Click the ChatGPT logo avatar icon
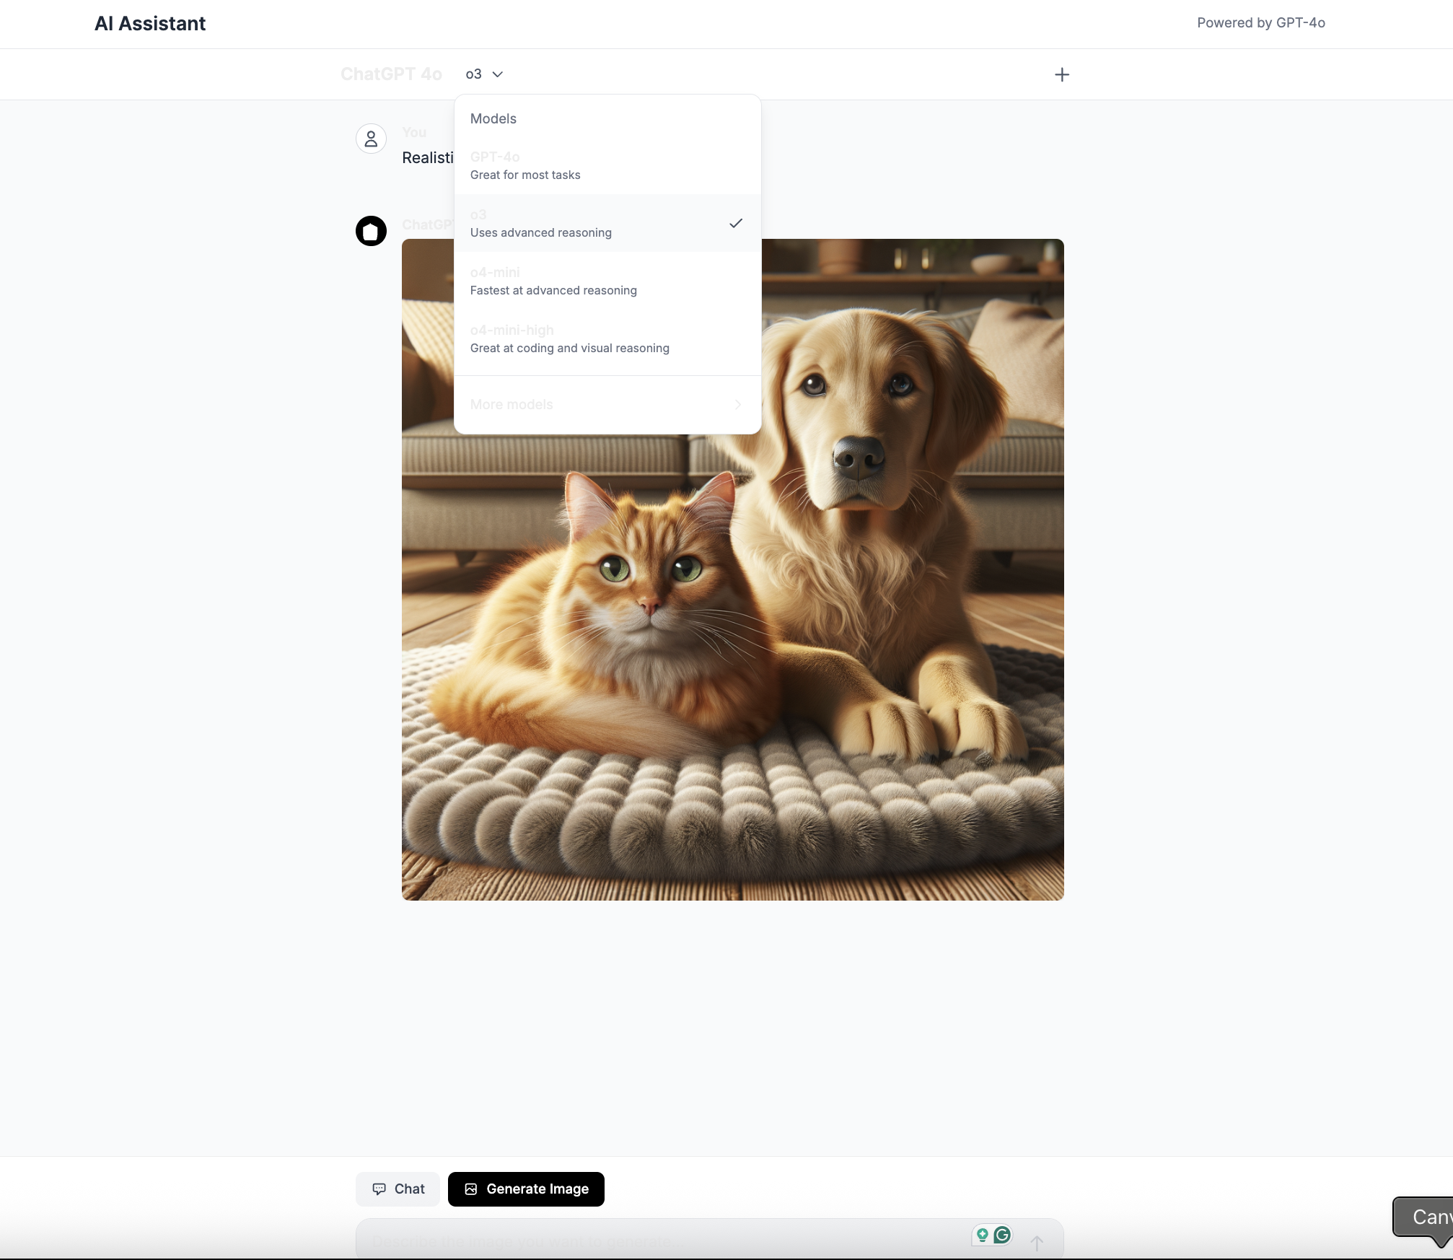This screenshot has width=1453, height=1260. coord(370,231)
